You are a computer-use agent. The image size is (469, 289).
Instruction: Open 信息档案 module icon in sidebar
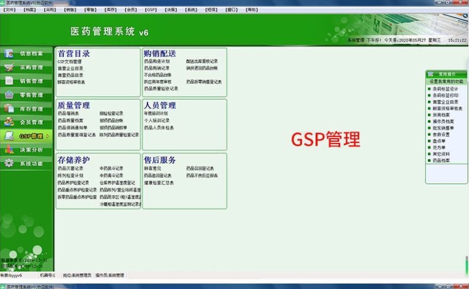point(9,54)
